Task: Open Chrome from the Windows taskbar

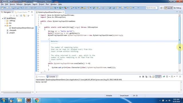Action: point(37,100)
